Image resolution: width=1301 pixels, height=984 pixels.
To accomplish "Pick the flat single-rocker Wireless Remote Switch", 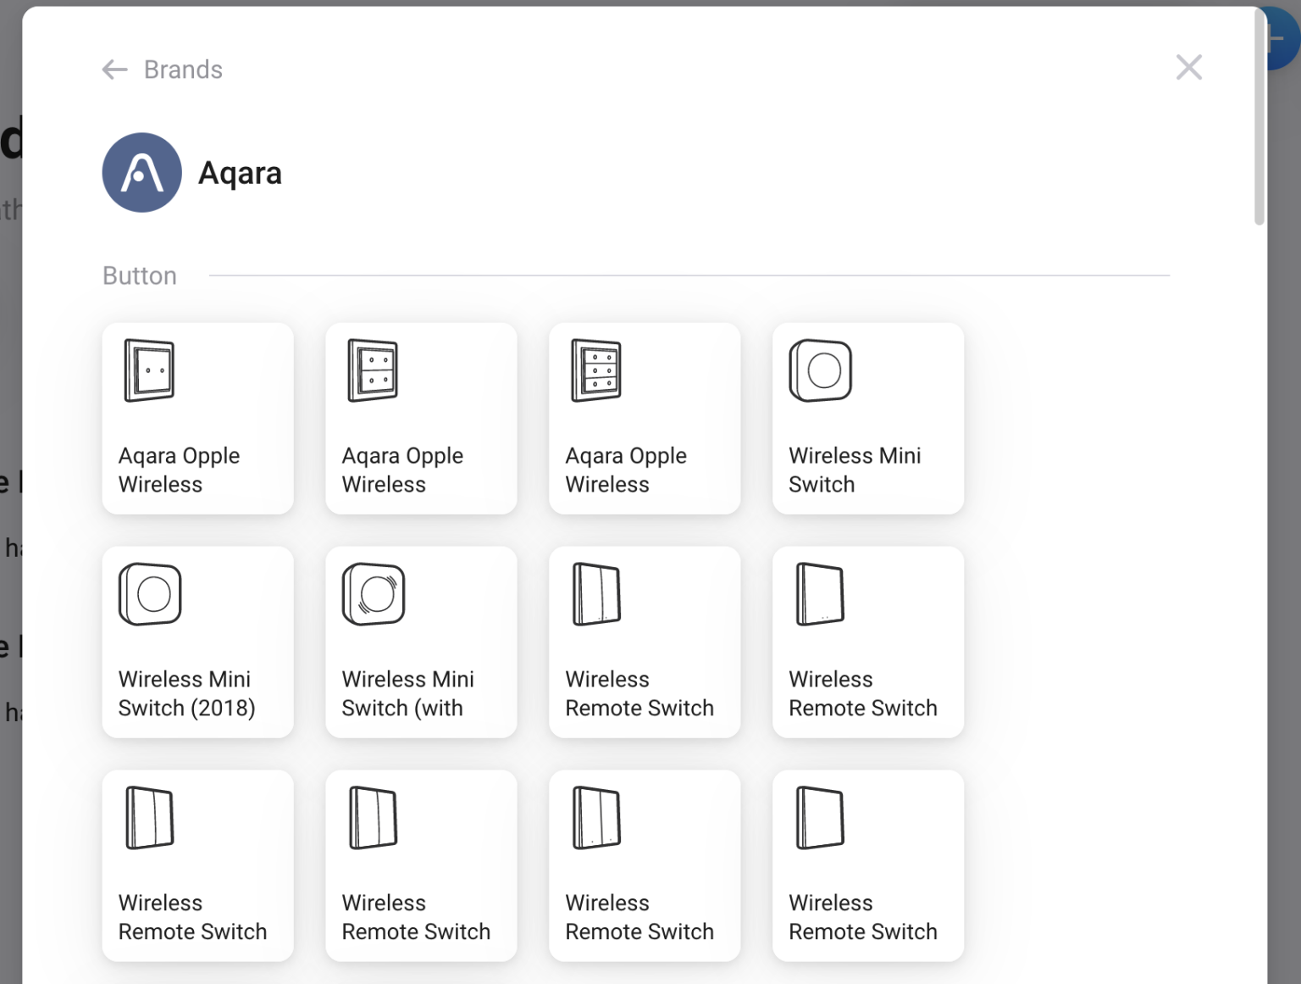I will (x=868, y=864).
